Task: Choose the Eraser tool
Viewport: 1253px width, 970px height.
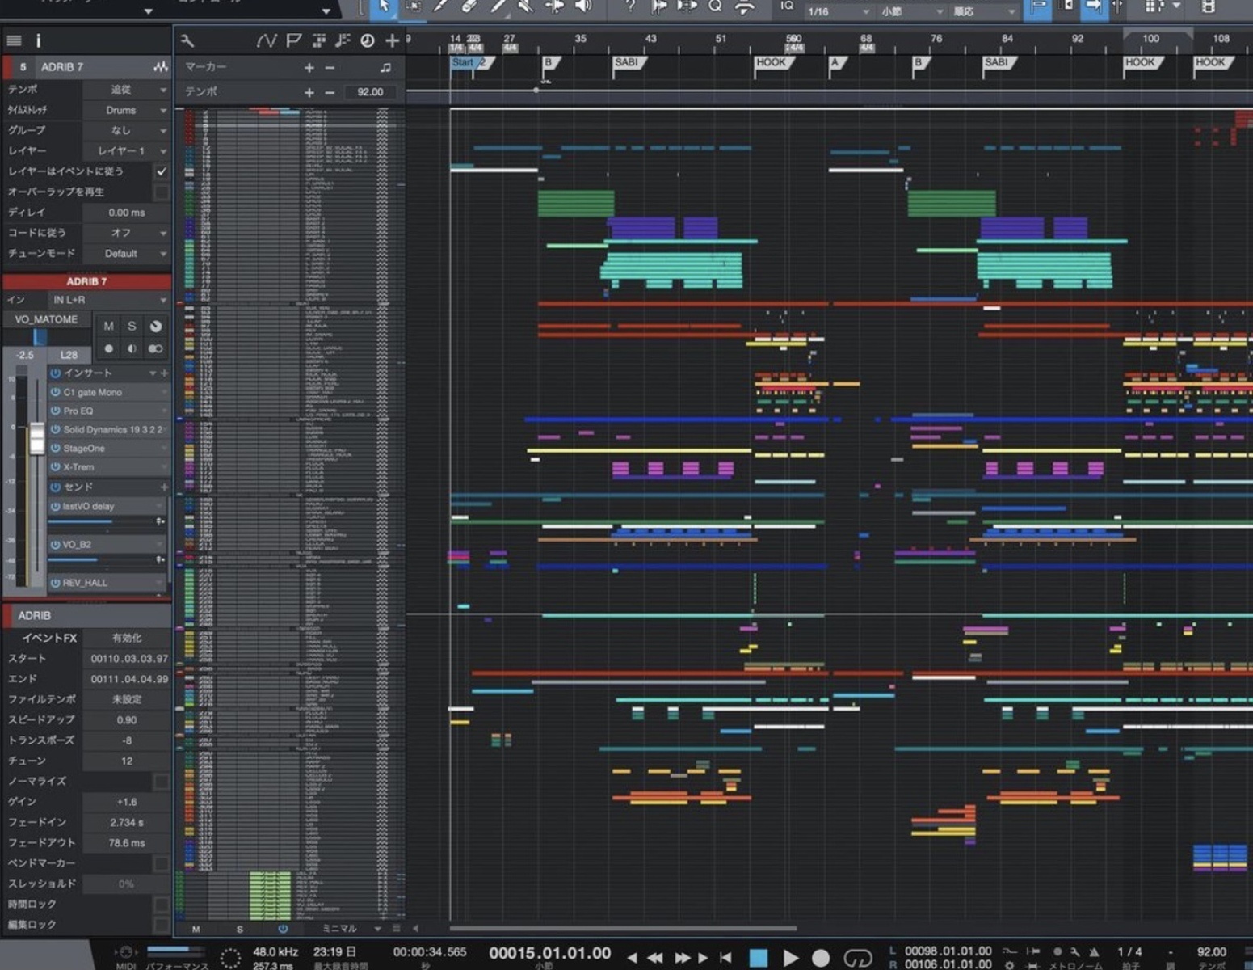Action: pos(469,6)
